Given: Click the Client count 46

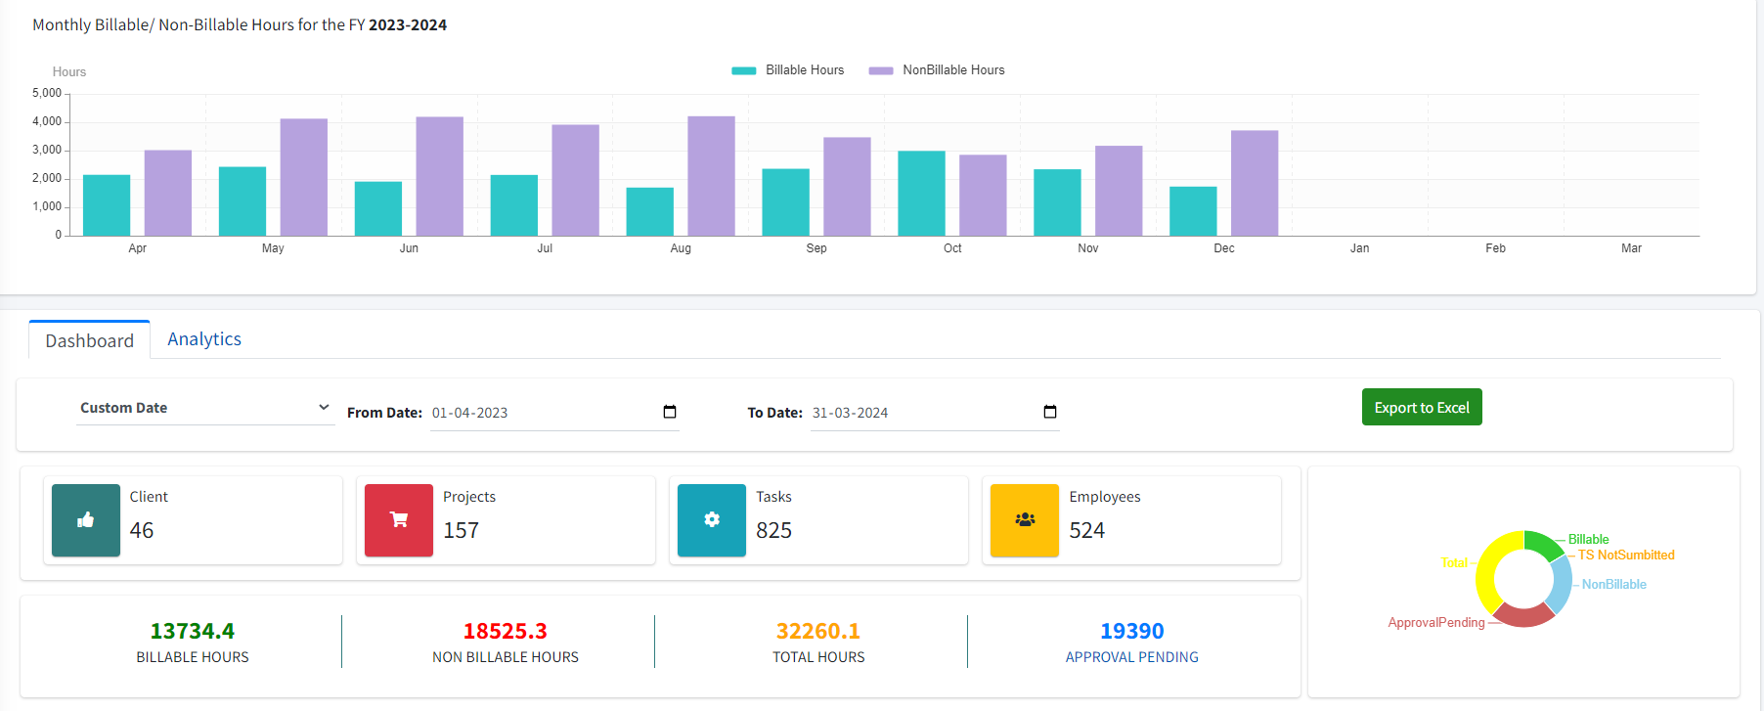Looking at the screenshot, I should coord(142,530).
